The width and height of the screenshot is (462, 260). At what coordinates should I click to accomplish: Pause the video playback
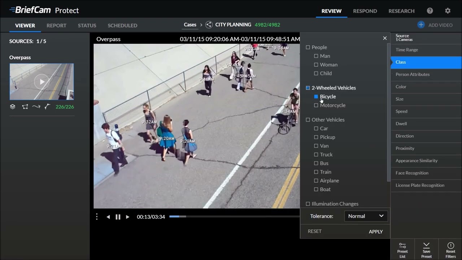point(118,217)
